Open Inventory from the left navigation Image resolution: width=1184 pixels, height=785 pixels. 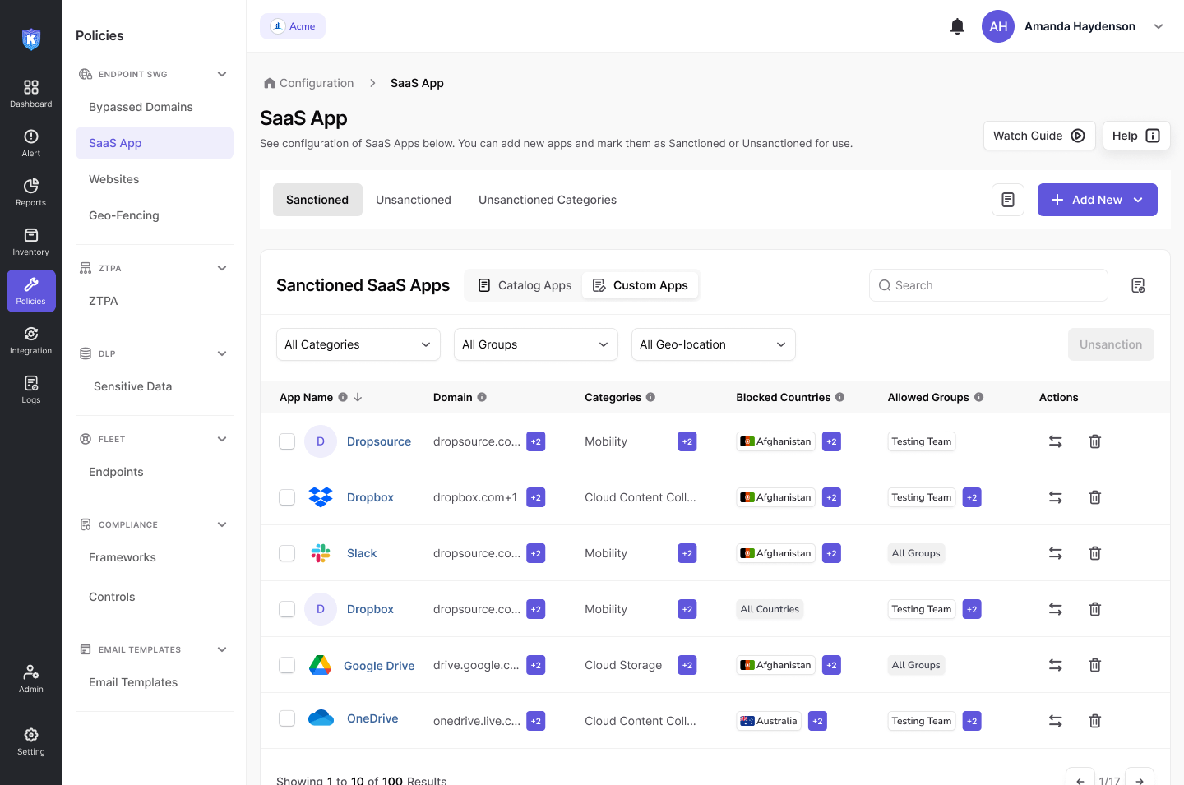click(31, 242)
